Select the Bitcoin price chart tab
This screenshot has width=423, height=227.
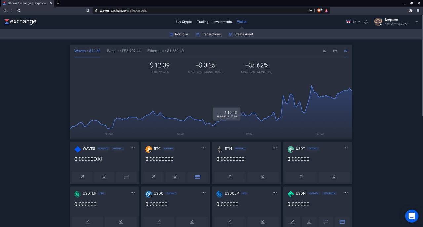(124, 51)
